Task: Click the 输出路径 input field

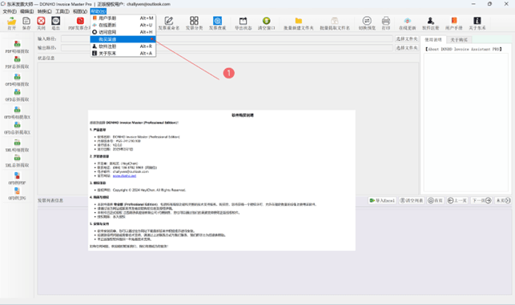Action: tap(227, 48)
